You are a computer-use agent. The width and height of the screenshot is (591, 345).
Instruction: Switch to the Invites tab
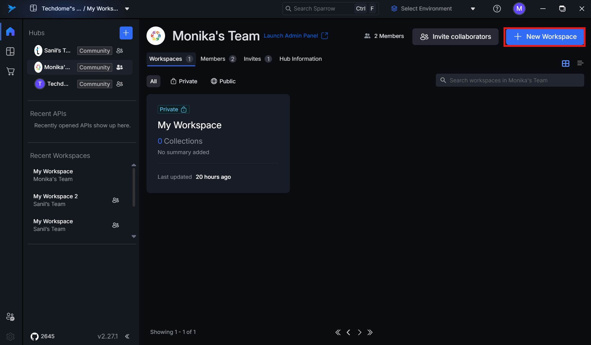(257, 59)
